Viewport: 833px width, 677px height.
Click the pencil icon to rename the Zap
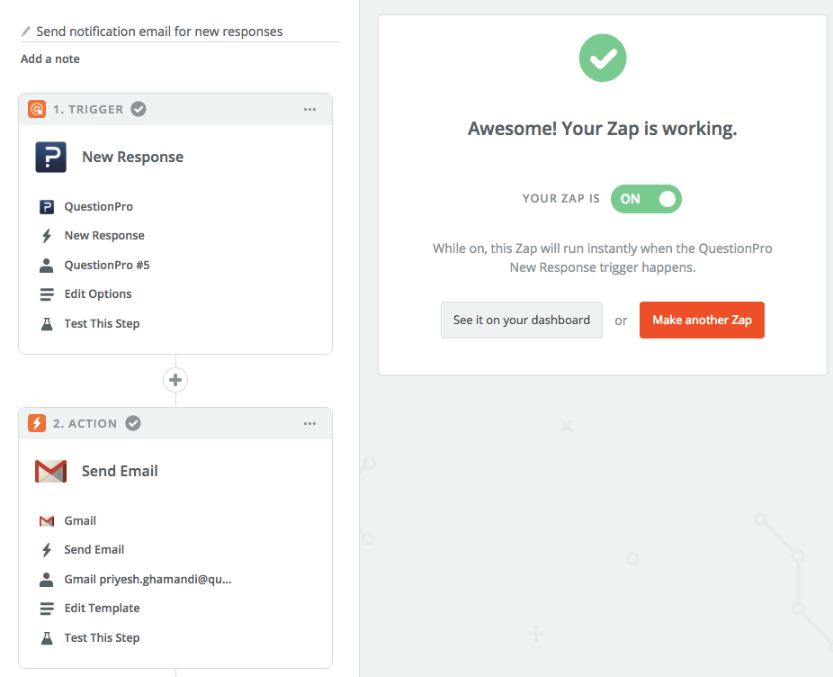pyautogui.click(x=24, y=30)
